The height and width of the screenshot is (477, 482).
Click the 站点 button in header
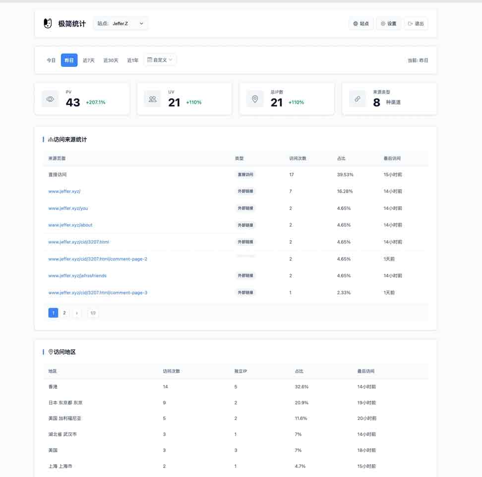(361, 23)
